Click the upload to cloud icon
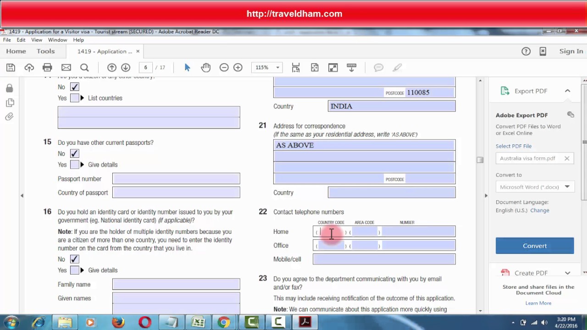 click(x=29, y=68)
